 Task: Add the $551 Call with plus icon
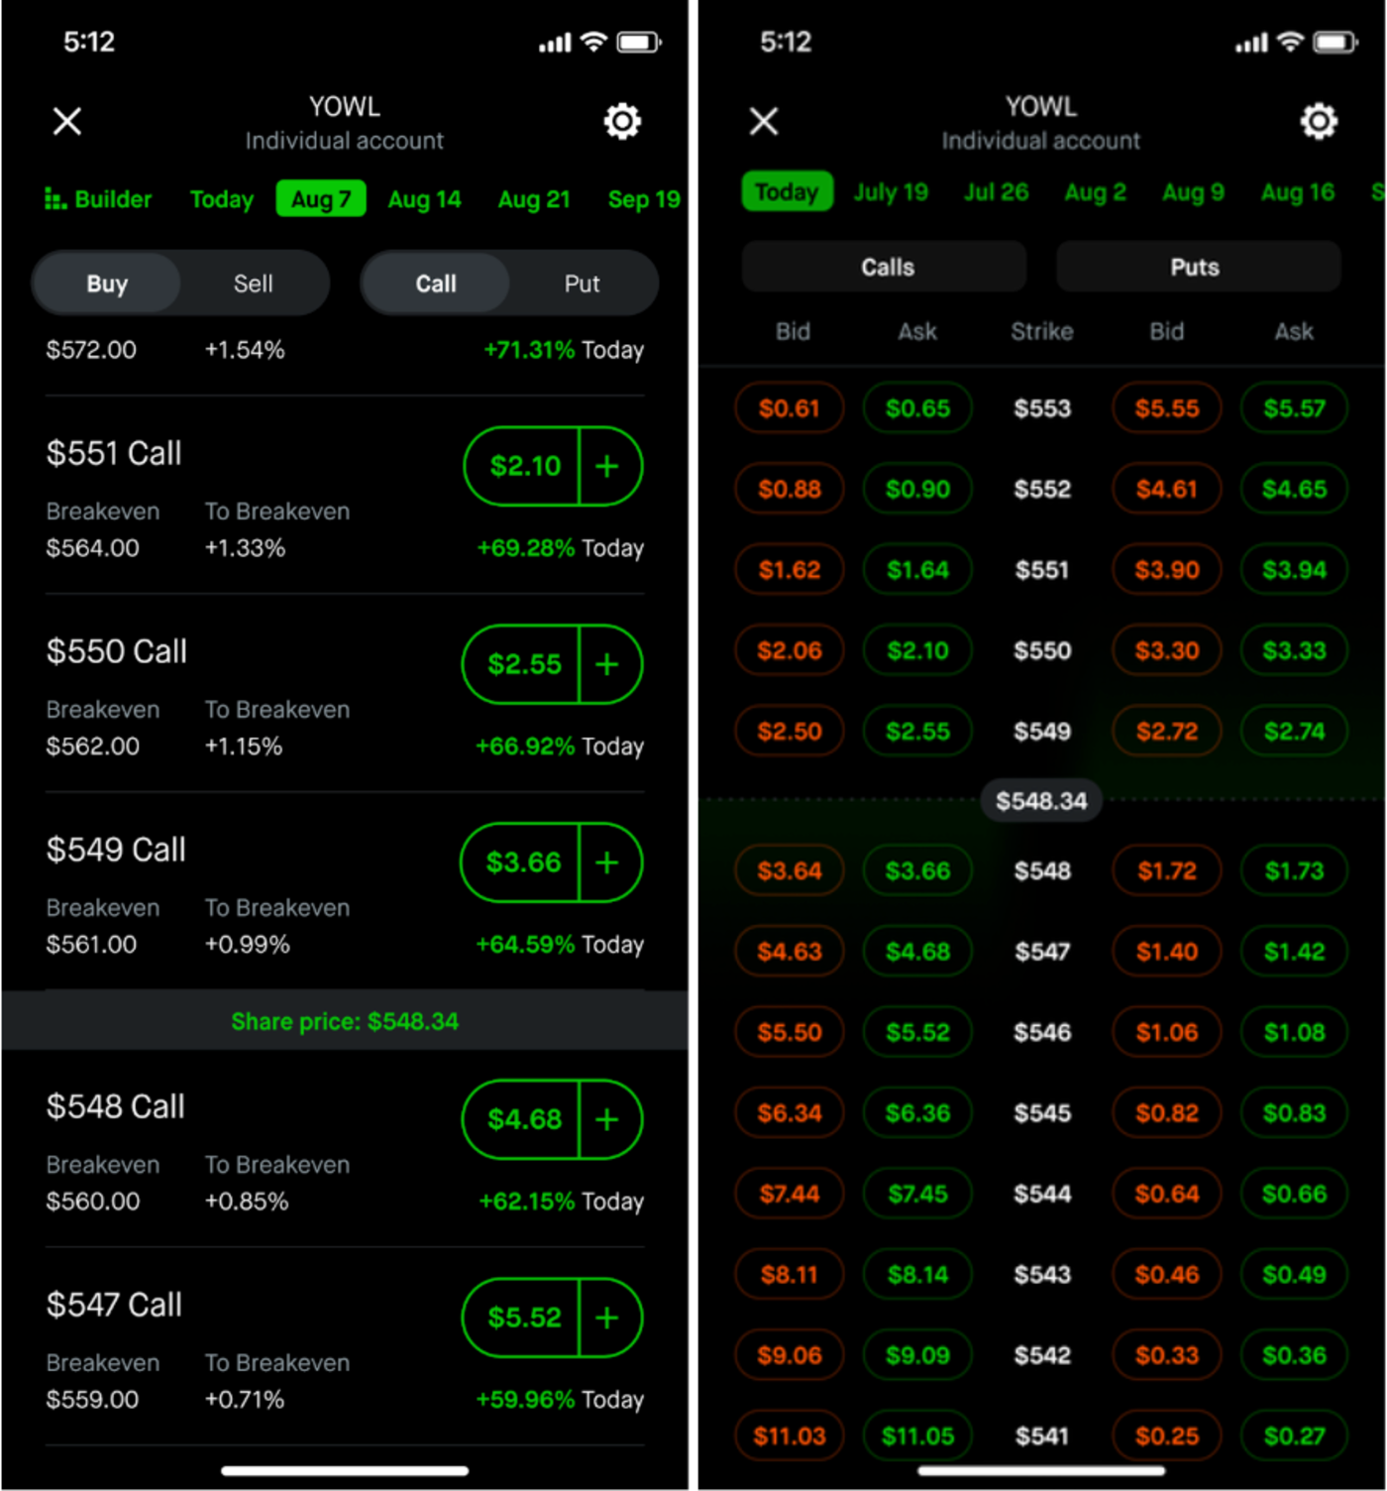coord(608,466)
